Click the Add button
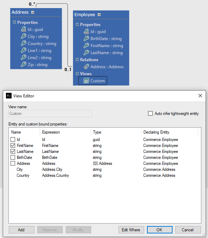Screen dimensions: 208x238 (x=21, y=230)
